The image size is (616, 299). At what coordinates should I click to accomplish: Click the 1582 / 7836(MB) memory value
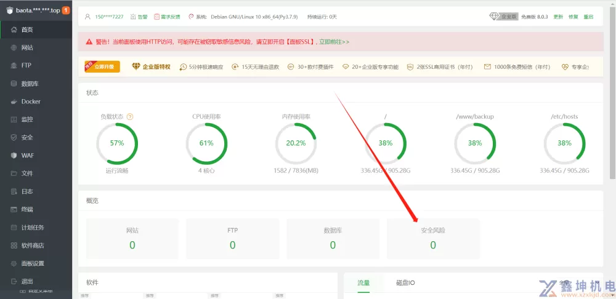[x=296, y=170]
